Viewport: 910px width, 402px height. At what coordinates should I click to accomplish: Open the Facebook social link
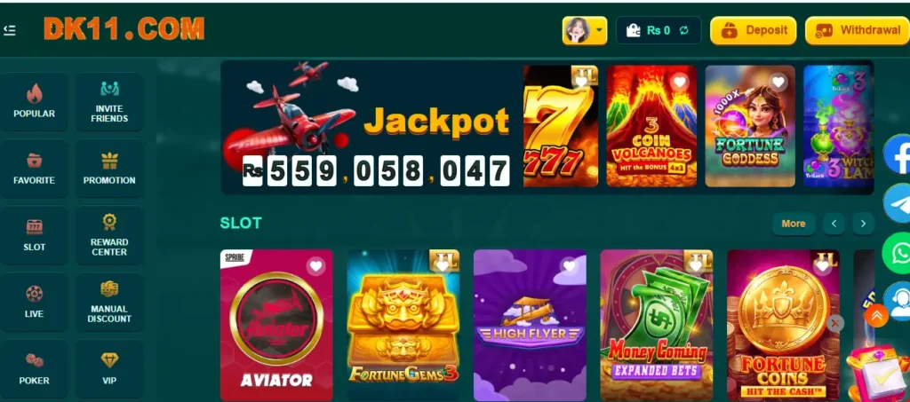pyautogui.click(x=898, y=154)
